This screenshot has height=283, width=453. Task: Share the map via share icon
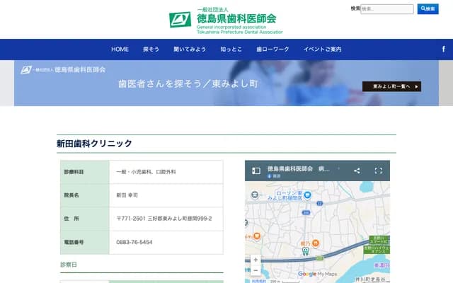coord(357,171)
